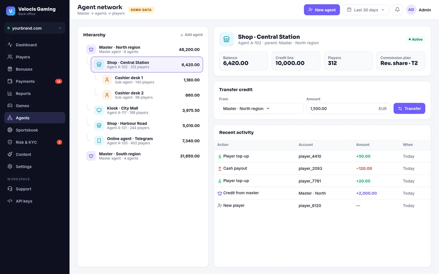
Task: Click the Shop · Central Station icon in hierarchy
Action: pyautogui.click(x=99, y=64)
